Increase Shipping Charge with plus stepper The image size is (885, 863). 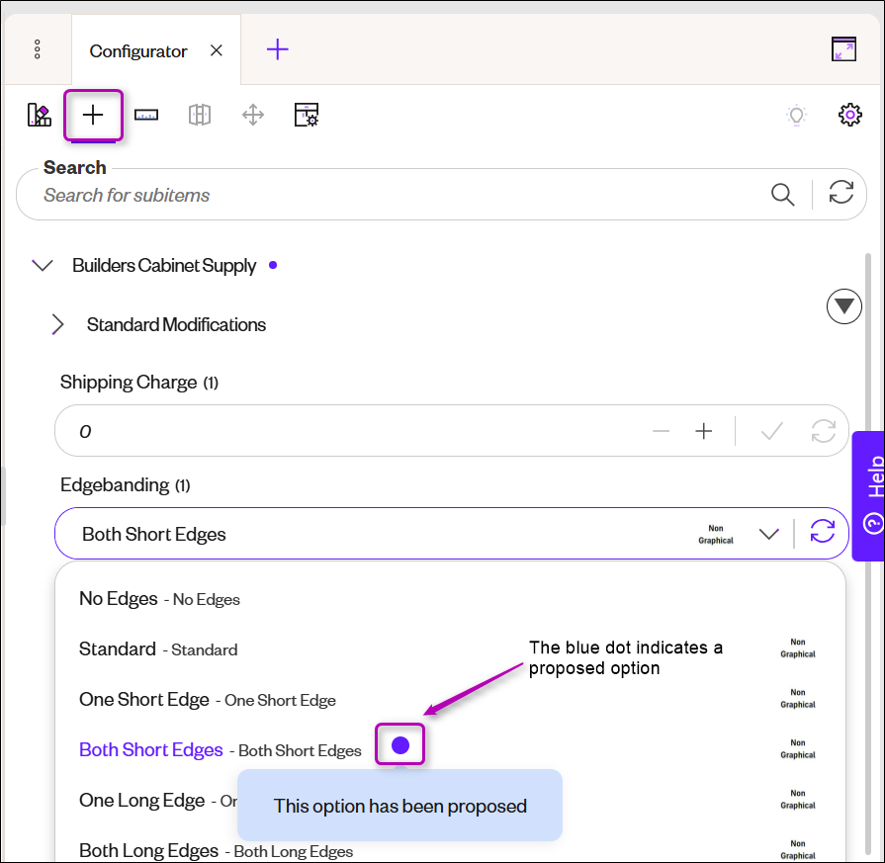(704, 432)
